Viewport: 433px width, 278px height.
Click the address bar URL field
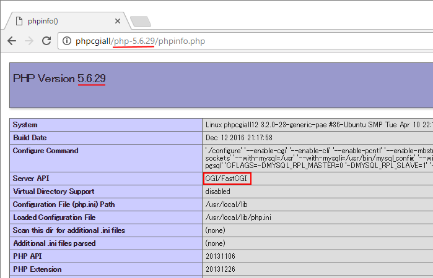tap(245, 41)
